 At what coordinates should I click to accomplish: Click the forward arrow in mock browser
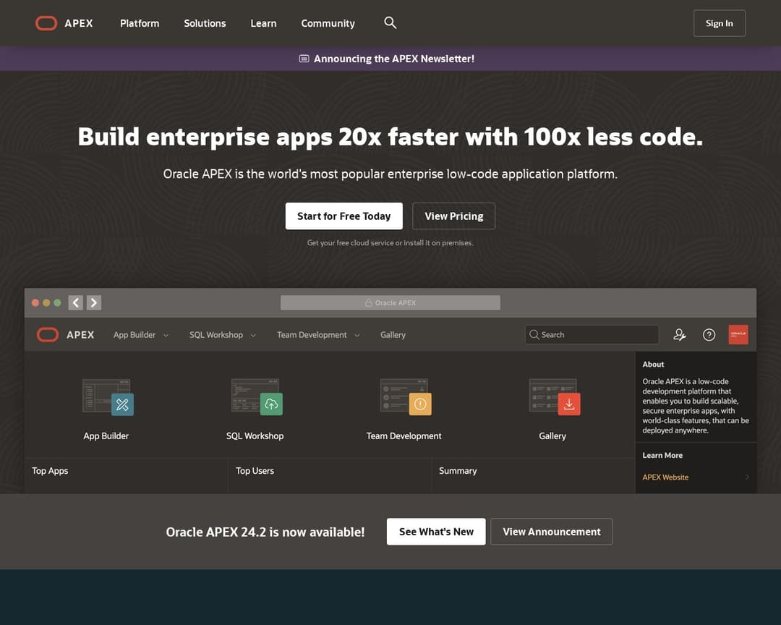[x=93, y=302]
